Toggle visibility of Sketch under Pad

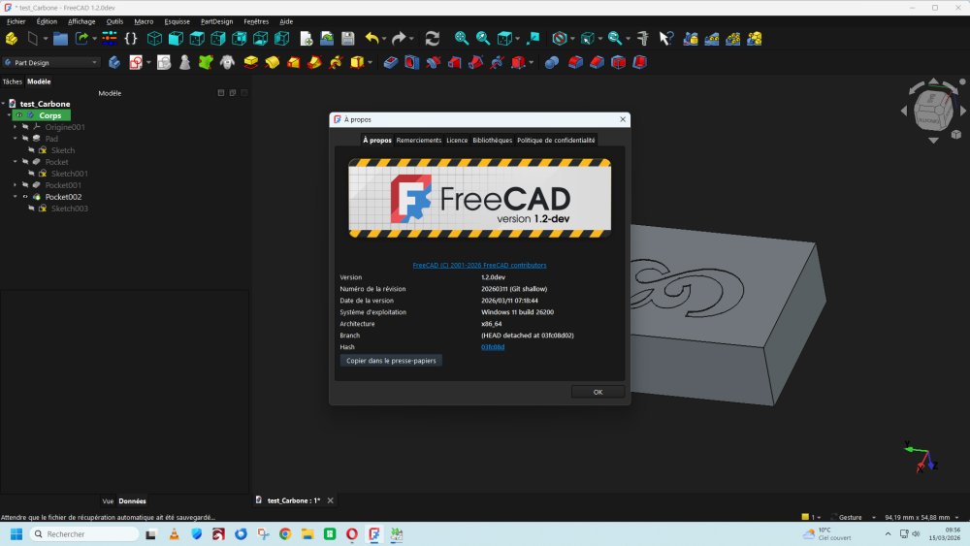32,150
